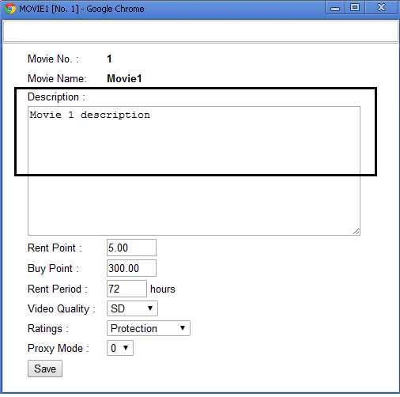Click the Chrome logo icon in title bar
Image resolution: width=400 pixels, height=397 pixels.
click(10, 9)
